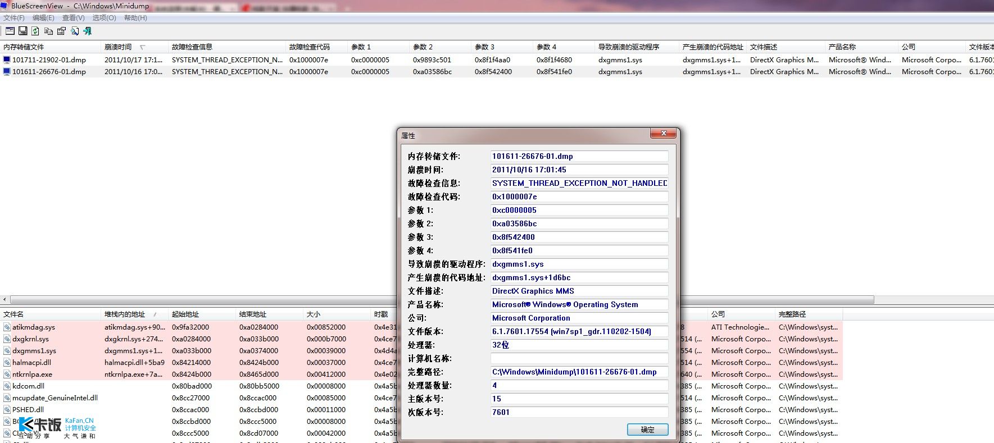Image resolution: width=994 pixels, height=443 pixels.
Task: Click 文件描述 field DirectX Graphics MMS
Action: coord(579,291)
